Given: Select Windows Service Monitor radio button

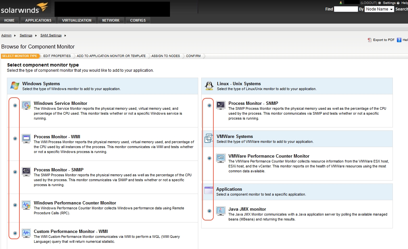Looking at the screenshot, I should [15, 105].
